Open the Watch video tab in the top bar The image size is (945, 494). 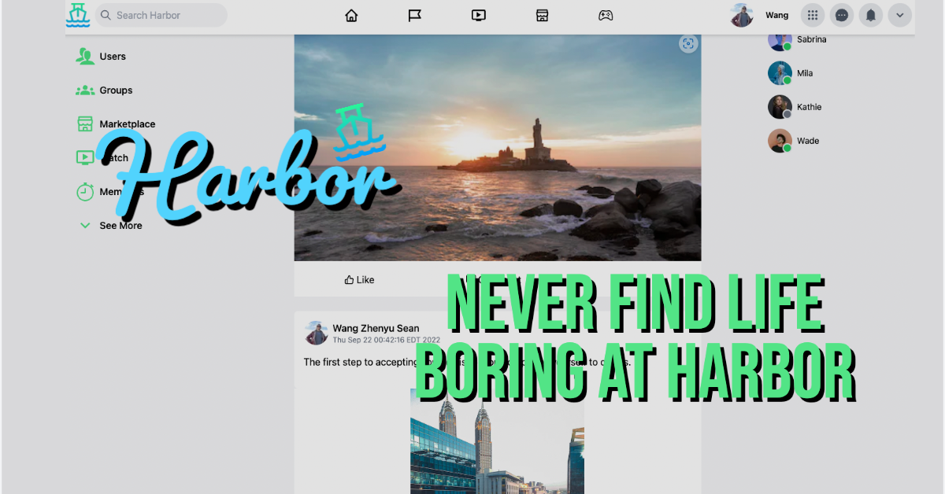coord(478,15)
